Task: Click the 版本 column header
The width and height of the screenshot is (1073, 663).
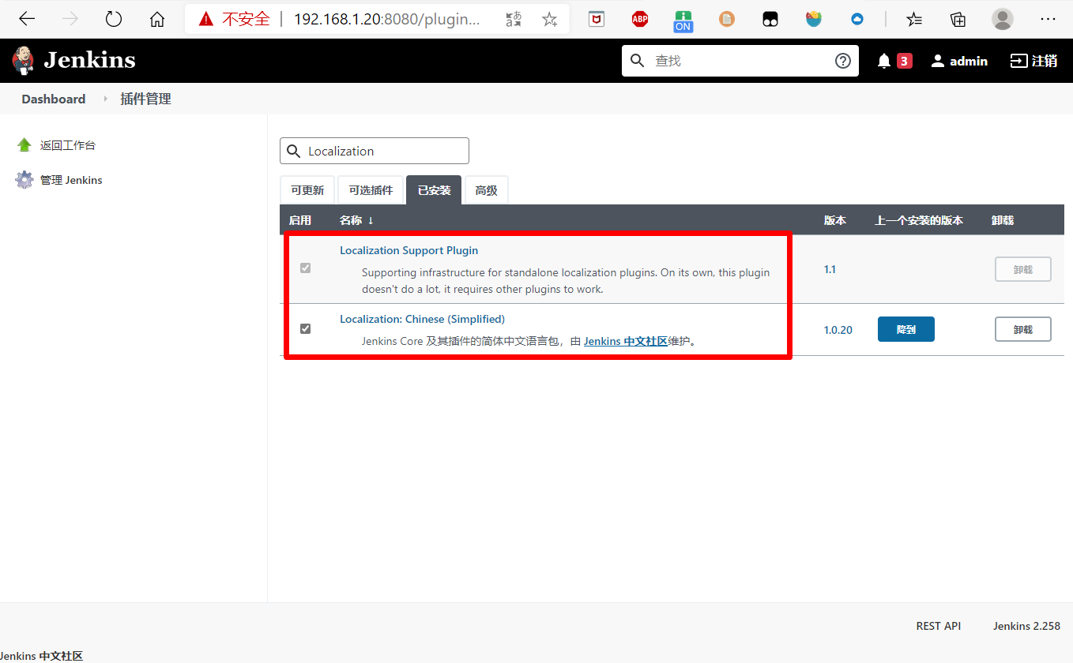Action: pos(835,220)
